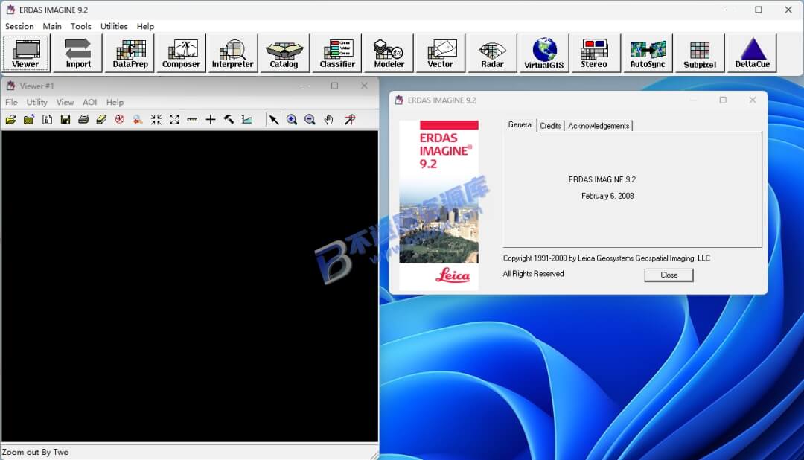This screenshot has height=460, width=804.
Task: Open the Tools menu in main window
Action: (80, 26)
